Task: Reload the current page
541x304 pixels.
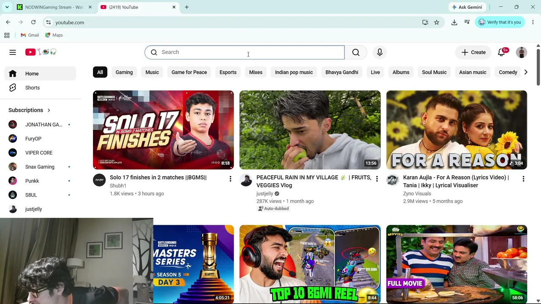Action: click(x=33, y=22)
